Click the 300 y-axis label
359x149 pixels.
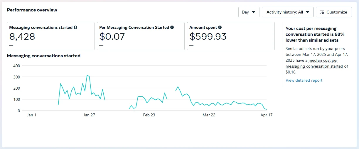click(16, 77)
